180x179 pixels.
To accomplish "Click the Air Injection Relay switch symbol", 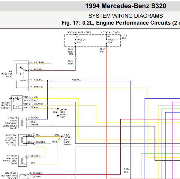I will [23, 70].
